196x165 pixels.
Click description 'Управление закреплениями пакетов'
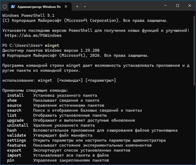[71, 160]
